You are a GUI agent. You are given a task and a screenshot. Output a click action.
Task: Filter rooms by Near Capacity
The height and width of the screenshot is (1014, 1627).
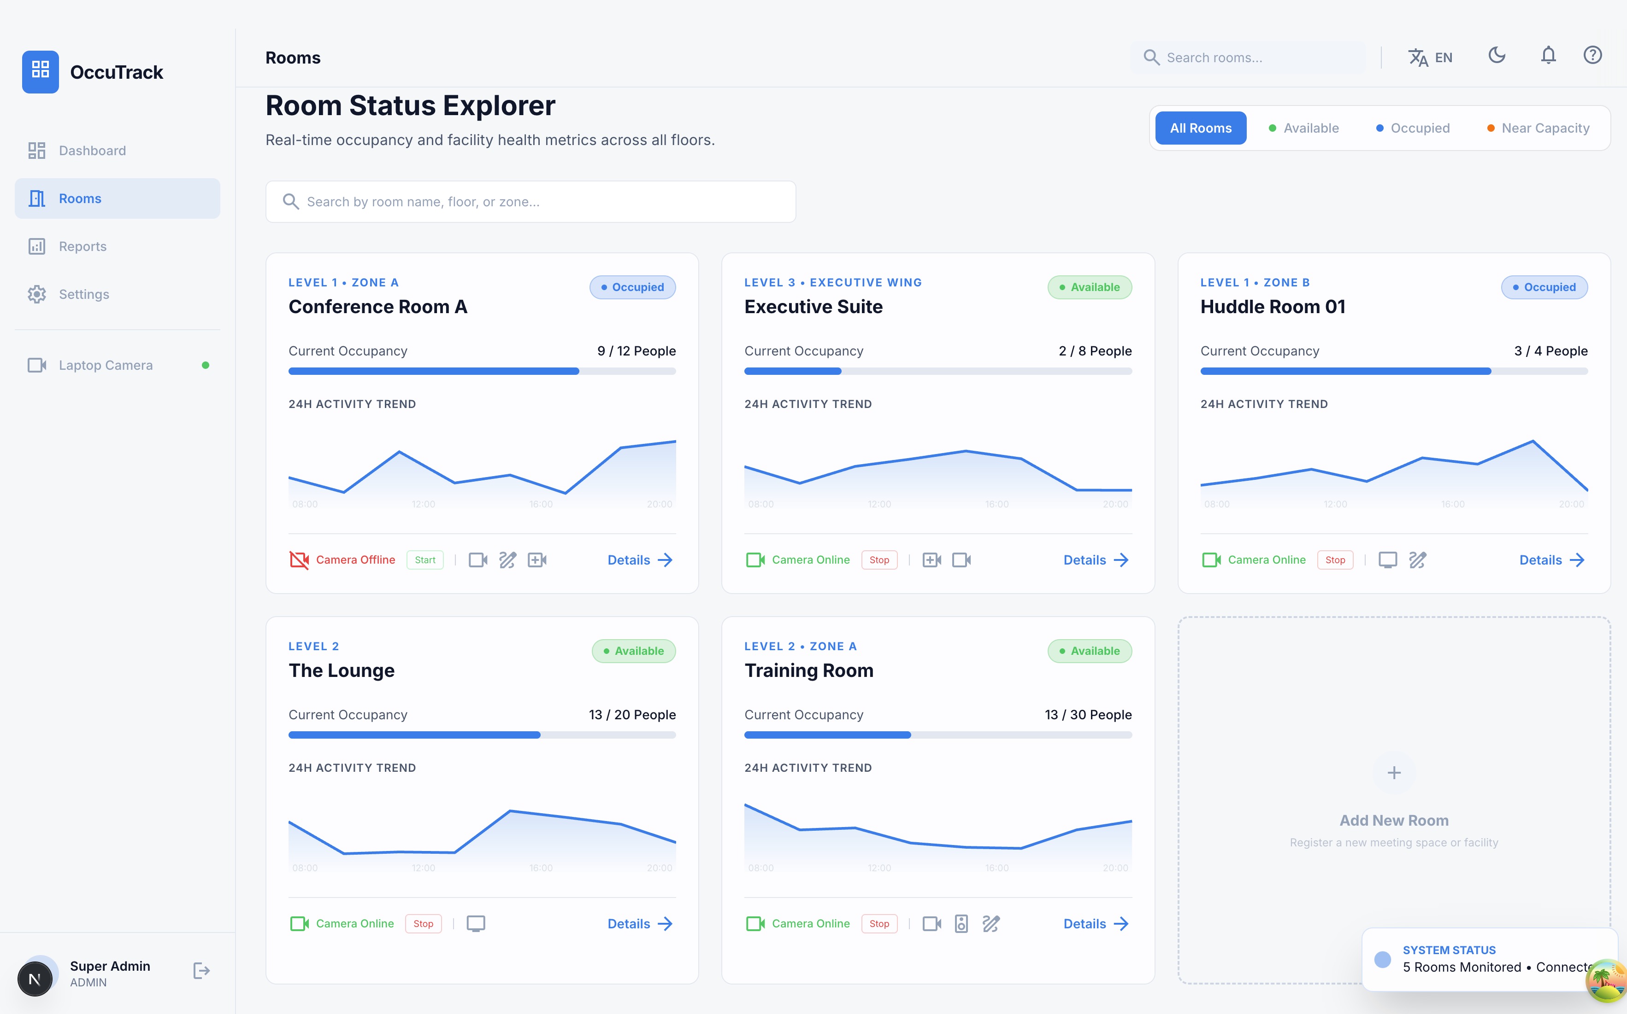pyautogui.click(x=1538, y=128)
